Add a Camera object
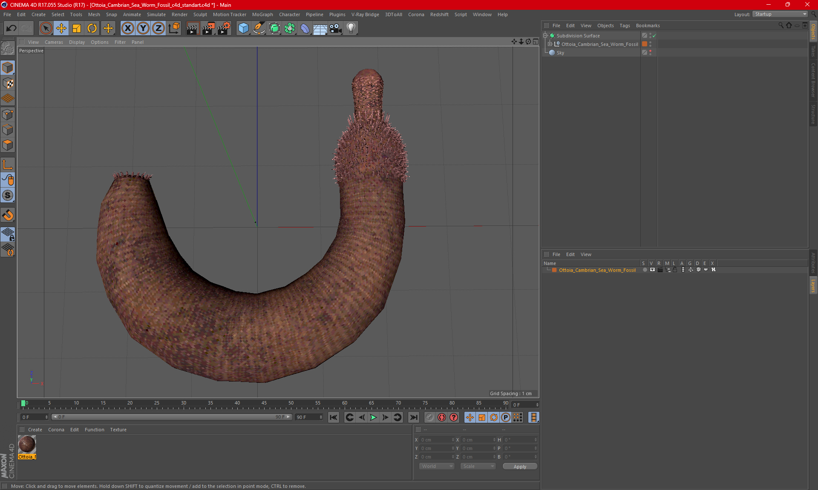This screenshot has width=818, height=490. (336, 28)
